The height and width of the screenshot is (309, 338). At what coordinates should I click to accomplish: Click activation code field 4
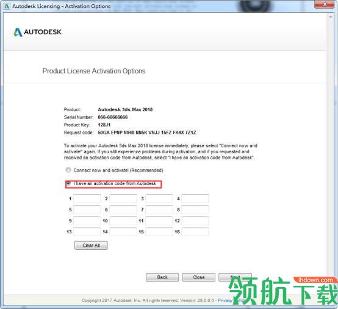pos(195,198)
